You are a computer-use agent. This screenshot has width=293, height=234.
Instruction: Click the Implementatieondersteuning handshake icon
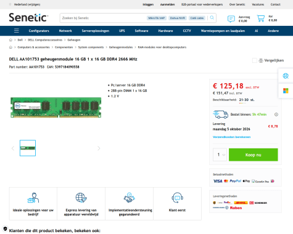click(129, 198)
